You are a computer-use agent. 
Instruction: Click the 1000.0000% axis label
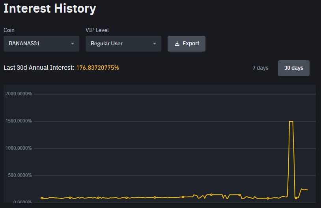point(19,148)
